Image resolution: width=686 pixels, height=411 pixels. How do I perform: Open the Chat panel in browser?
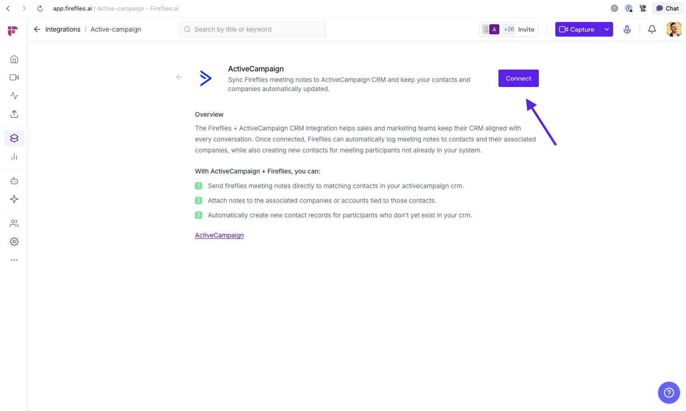point(668,8)
